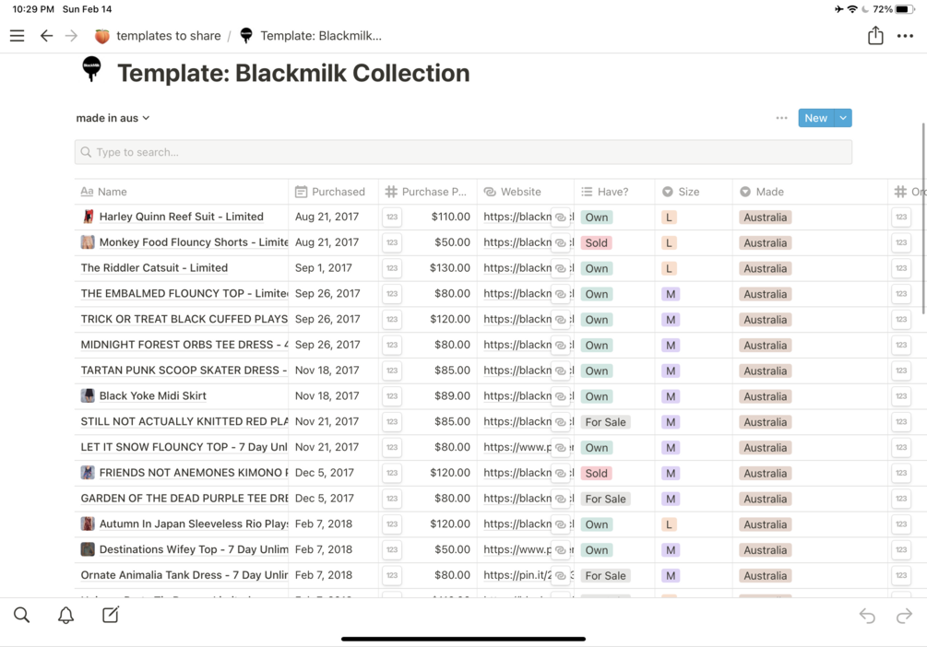Viewport: 927px width, 647px height.
Task: Tap the Type to search field
Action: pyautogui.click(x=463, y=152)
